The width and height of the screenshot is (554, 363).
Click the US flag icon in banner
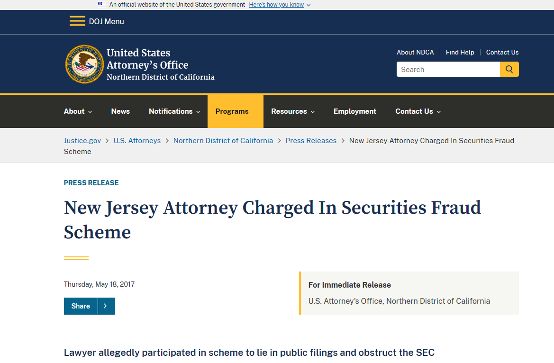[x=102, y=4]
